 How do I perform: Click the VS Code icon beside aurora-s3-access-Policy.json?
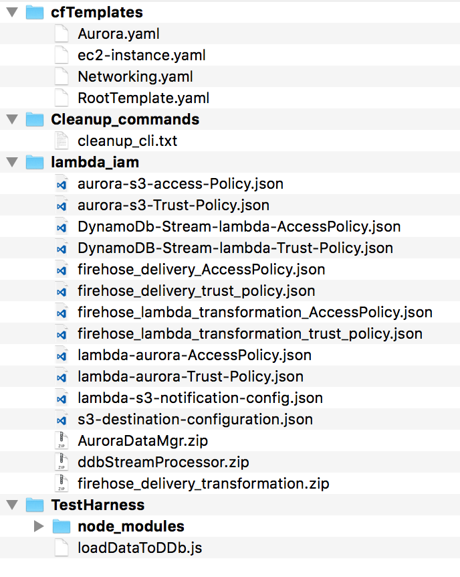(x=62, y=183)
